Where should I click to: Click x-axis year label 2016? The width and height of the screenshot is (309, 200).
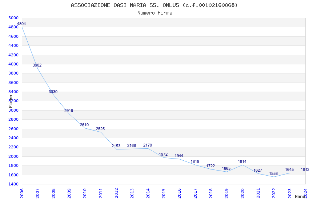(x=179, y=193)
